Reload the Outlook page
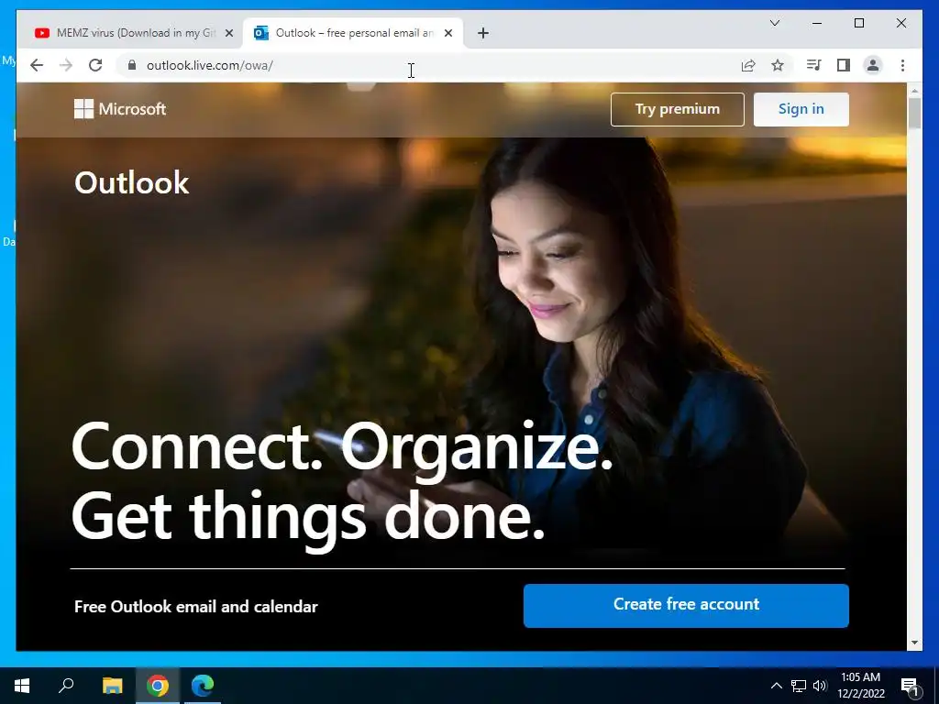The image size is (939, 704). 95,65
